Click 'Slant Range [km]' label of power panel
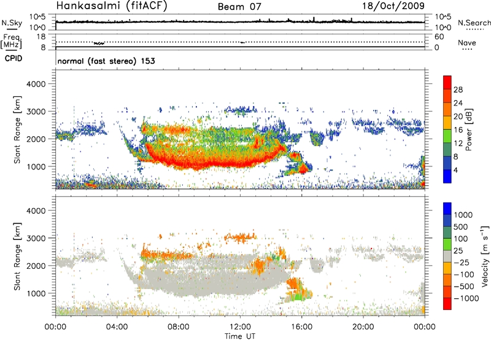This screenshot has width=491, height=340. pyautogui.click(x=17, y=129)
